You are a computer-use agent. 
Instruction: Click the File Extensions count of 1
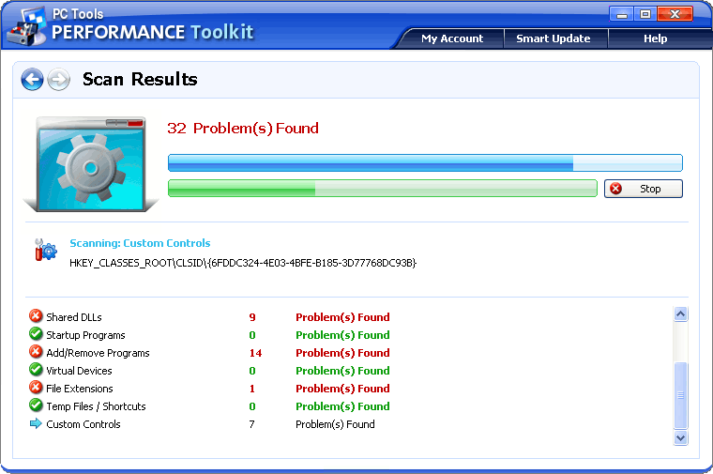[x=252, y=389]
